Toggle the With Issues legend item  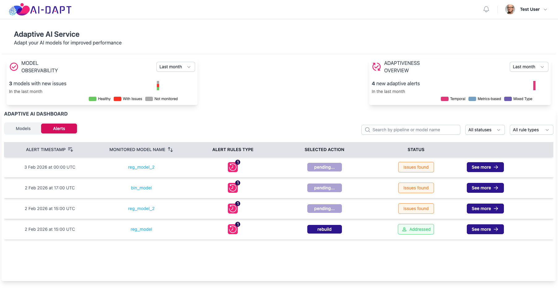(128, 99)
